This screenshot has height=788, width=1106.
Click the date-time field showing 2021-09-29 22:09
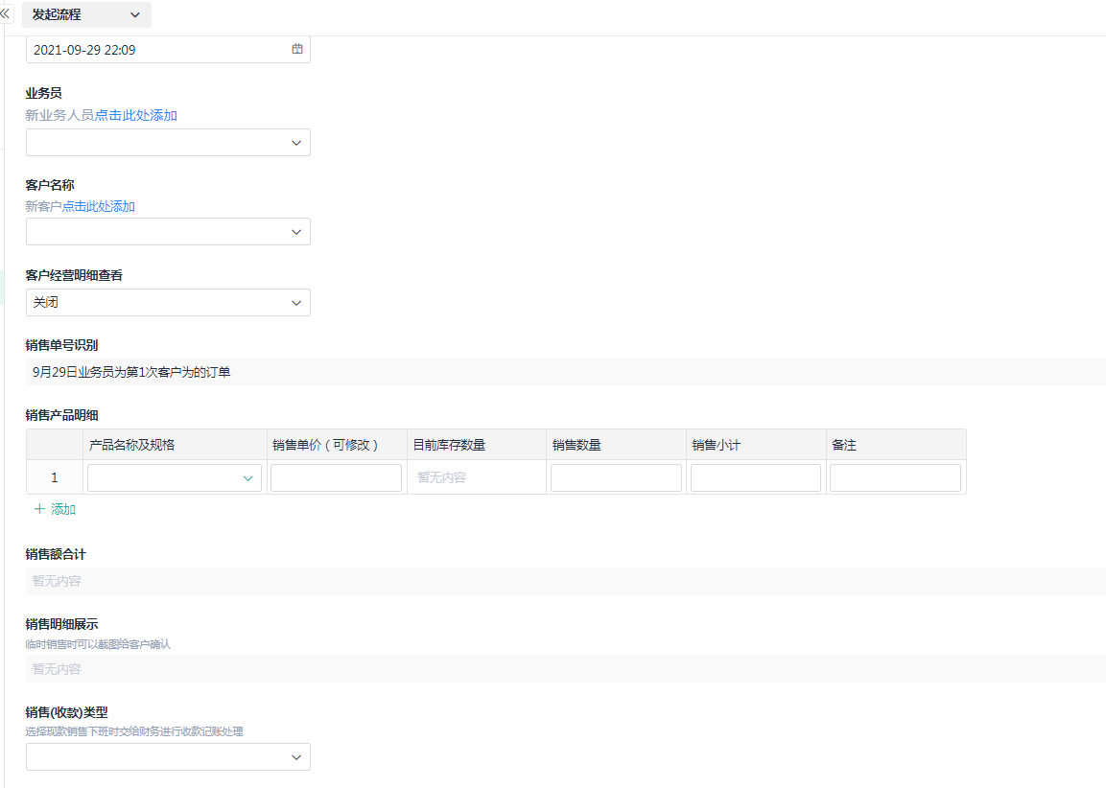[153, 50]
